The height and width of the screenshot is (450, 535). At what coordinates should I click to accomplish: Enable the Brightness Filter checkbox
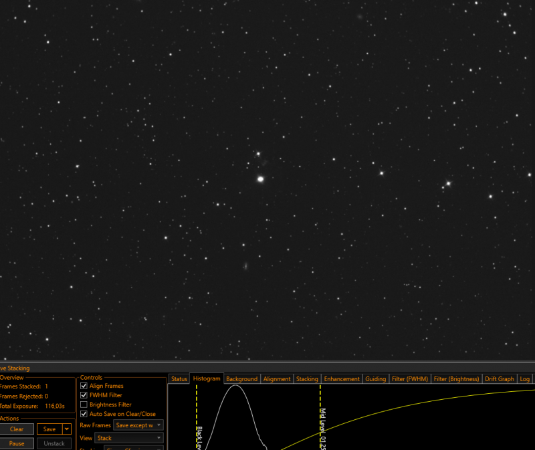[84, 405]
